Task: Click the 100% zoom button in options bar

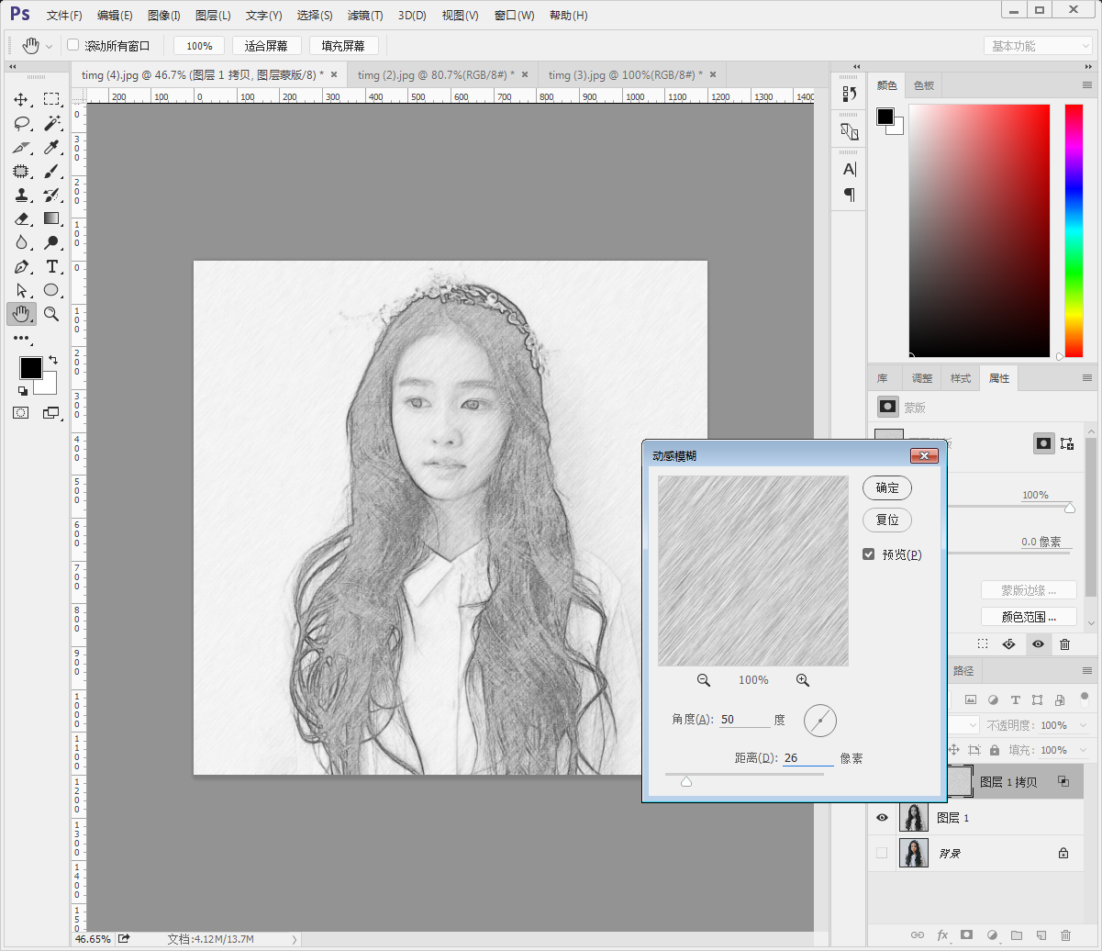Action: pyautogui.click(x=199, y=46)
